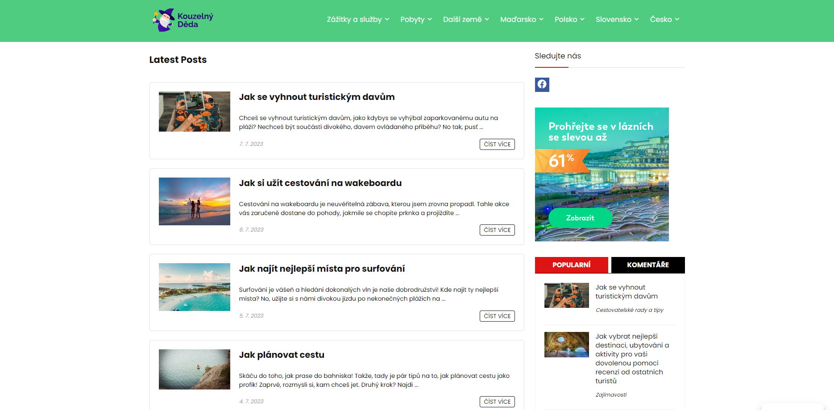Expand the Polsko menu
834x410 pixels.
click(569, 19)
